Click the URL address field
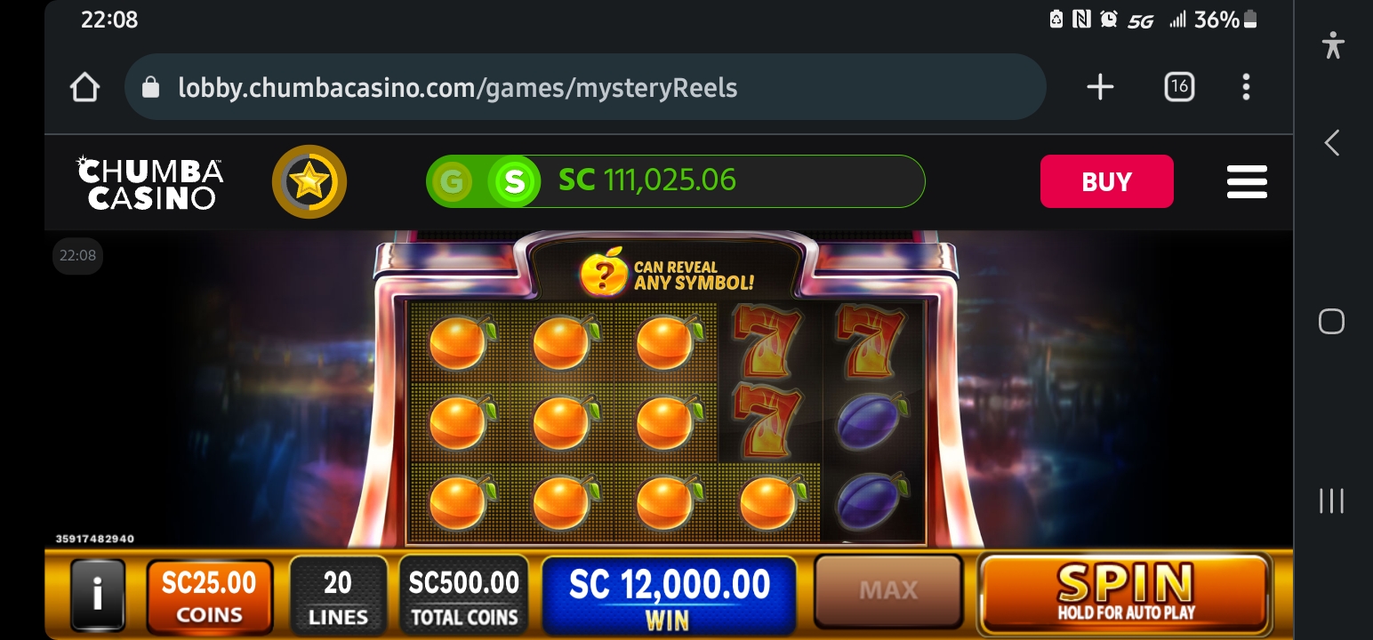Viewport: 1373px width, 640px height. point(585,87)
